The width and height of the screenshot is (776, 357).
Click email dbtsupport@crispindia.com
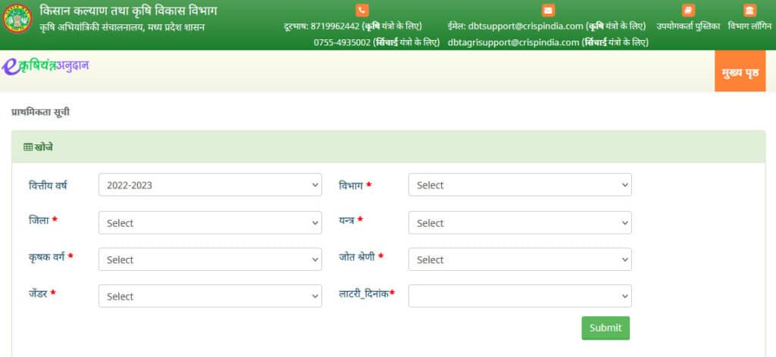pyautogui.click(x=526, y=26)
